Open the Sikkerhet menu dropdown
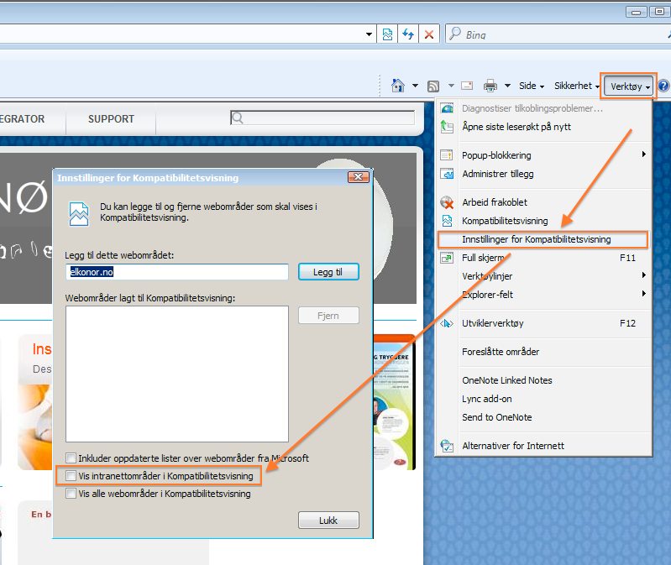 tap(576, 86)
